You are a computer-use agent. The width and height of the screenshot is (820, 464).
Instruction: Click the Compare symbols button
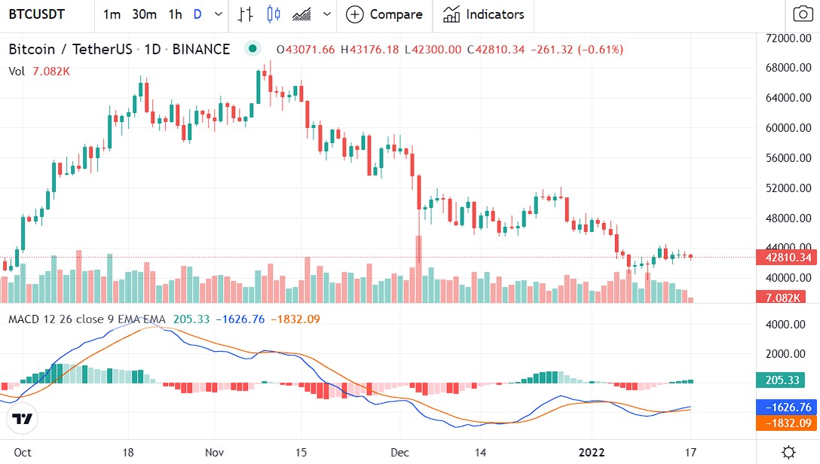click(384, 14)
